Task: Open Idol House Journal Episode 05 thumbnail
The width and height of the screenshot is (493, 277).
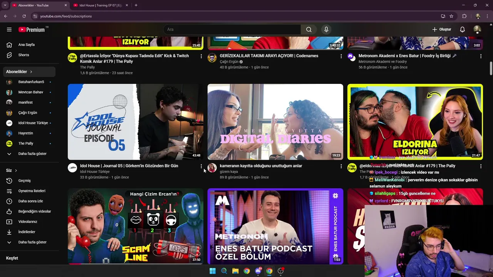Action: (136, 122)
